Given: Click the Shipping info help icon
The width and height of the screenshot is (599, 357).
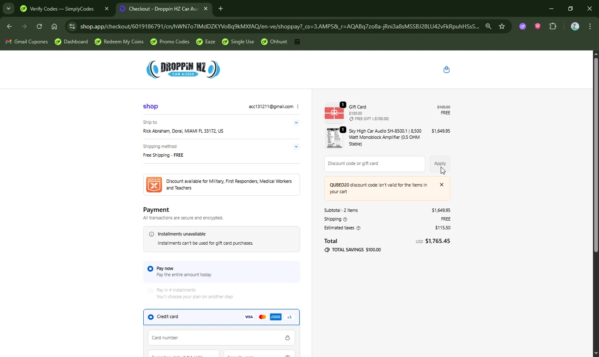Looking at the screenshot, I should point(345,220).
